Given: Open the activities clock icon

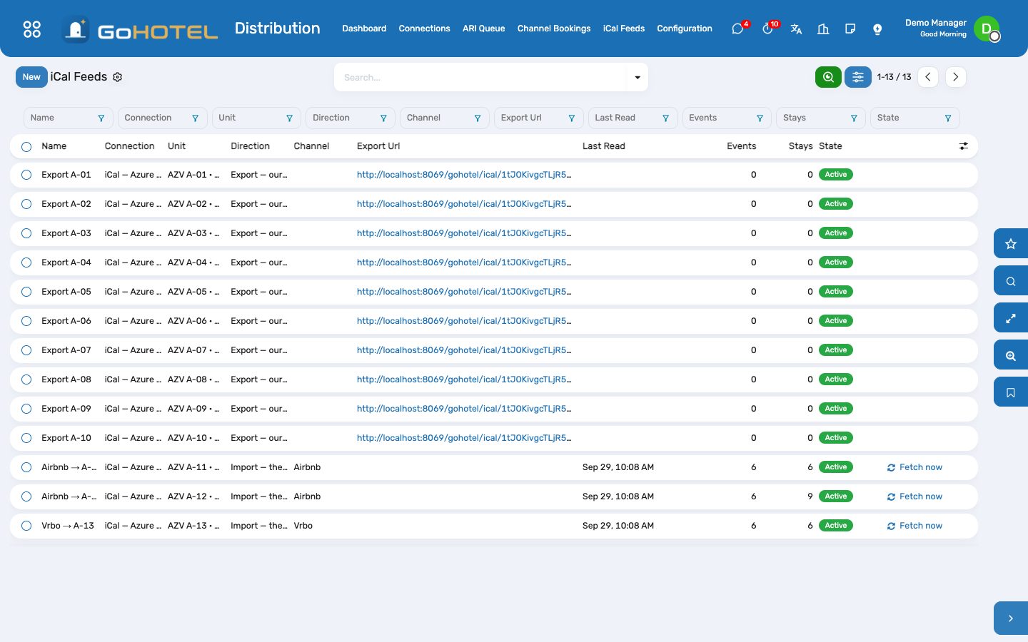Looking at the screenshot, I should pos(767,29).
